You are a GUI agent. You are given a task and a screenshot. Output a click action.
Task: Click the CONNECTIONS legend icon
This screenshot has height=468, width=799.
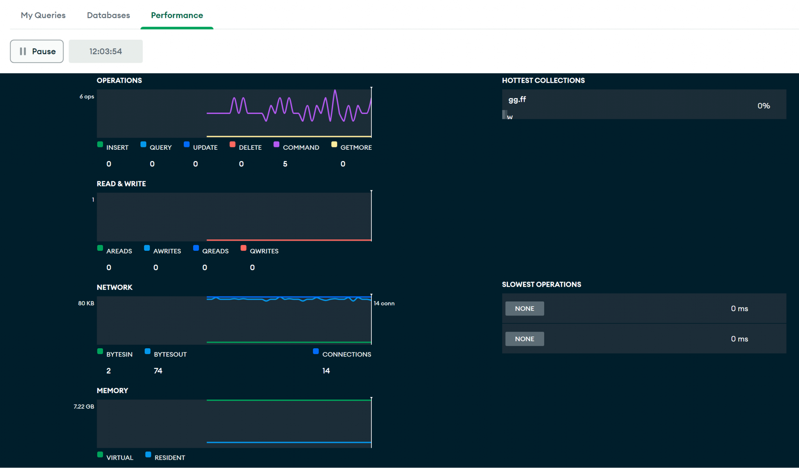(x=316, y=351)
